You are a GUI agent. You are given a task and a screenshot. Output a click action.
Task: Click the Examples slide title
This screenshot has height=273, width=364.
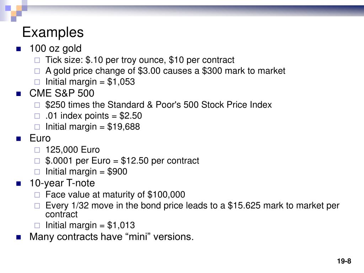coord(53,32)
